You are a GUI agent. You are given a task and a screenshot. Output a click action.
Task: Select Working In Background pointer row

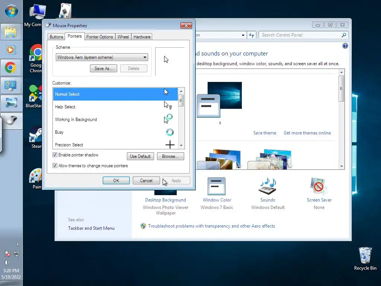point(115,120)
